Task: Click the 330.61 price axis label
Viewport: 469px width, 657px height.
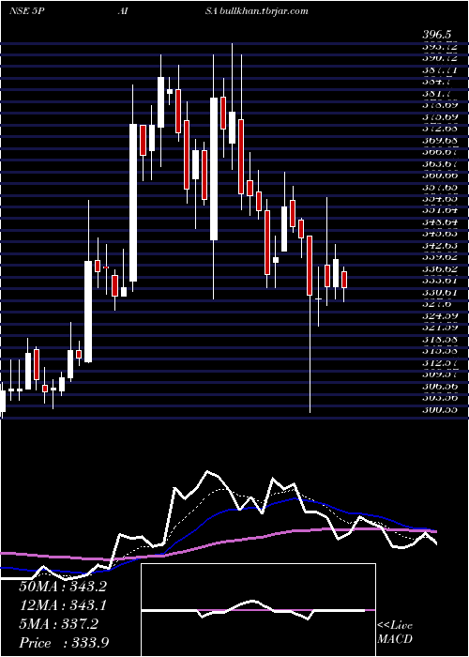Action: coord(440,292)
